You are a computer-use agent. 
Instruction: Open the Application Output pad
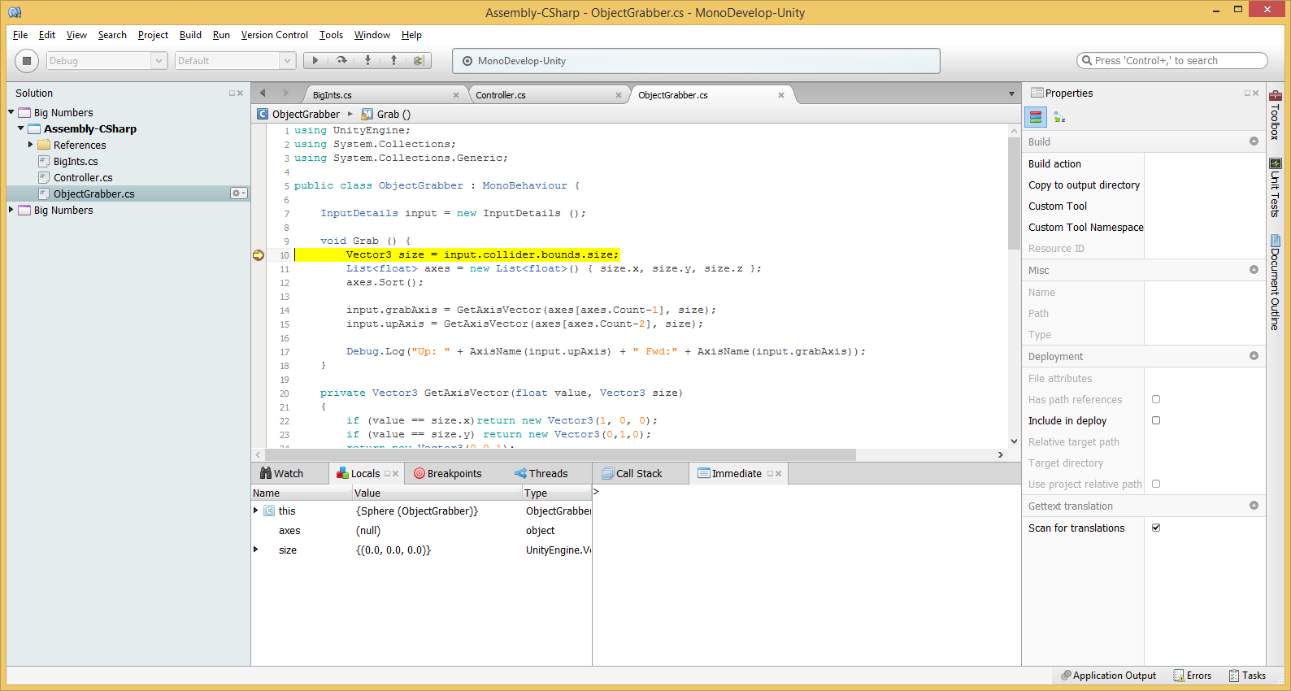(1108, 676)
